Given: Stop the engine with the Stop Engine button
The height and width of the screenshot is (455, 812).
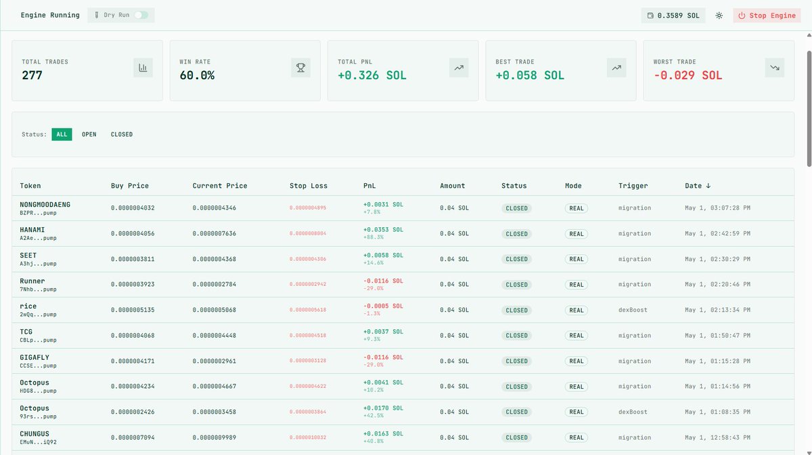Looking at the screenshot, I should (767, 16).
